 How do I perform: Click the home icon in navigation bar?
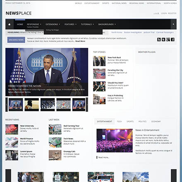click(x=10, y=24)
